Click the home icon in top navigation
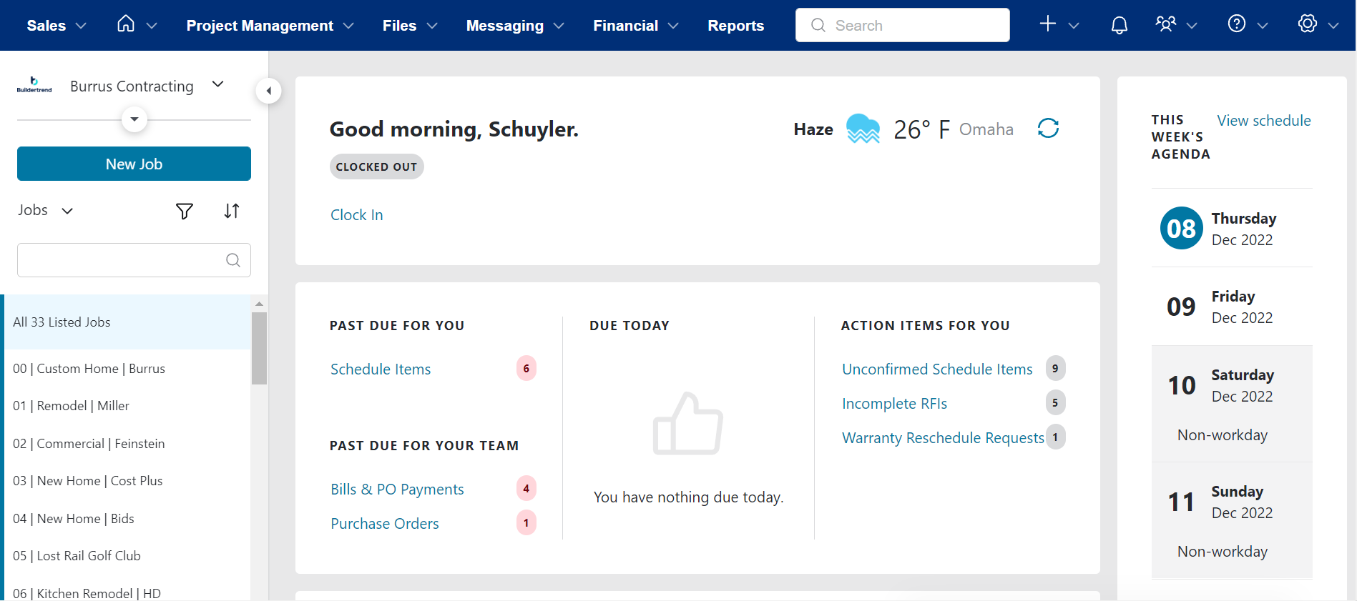1357x601 pixels. [126, 24]
